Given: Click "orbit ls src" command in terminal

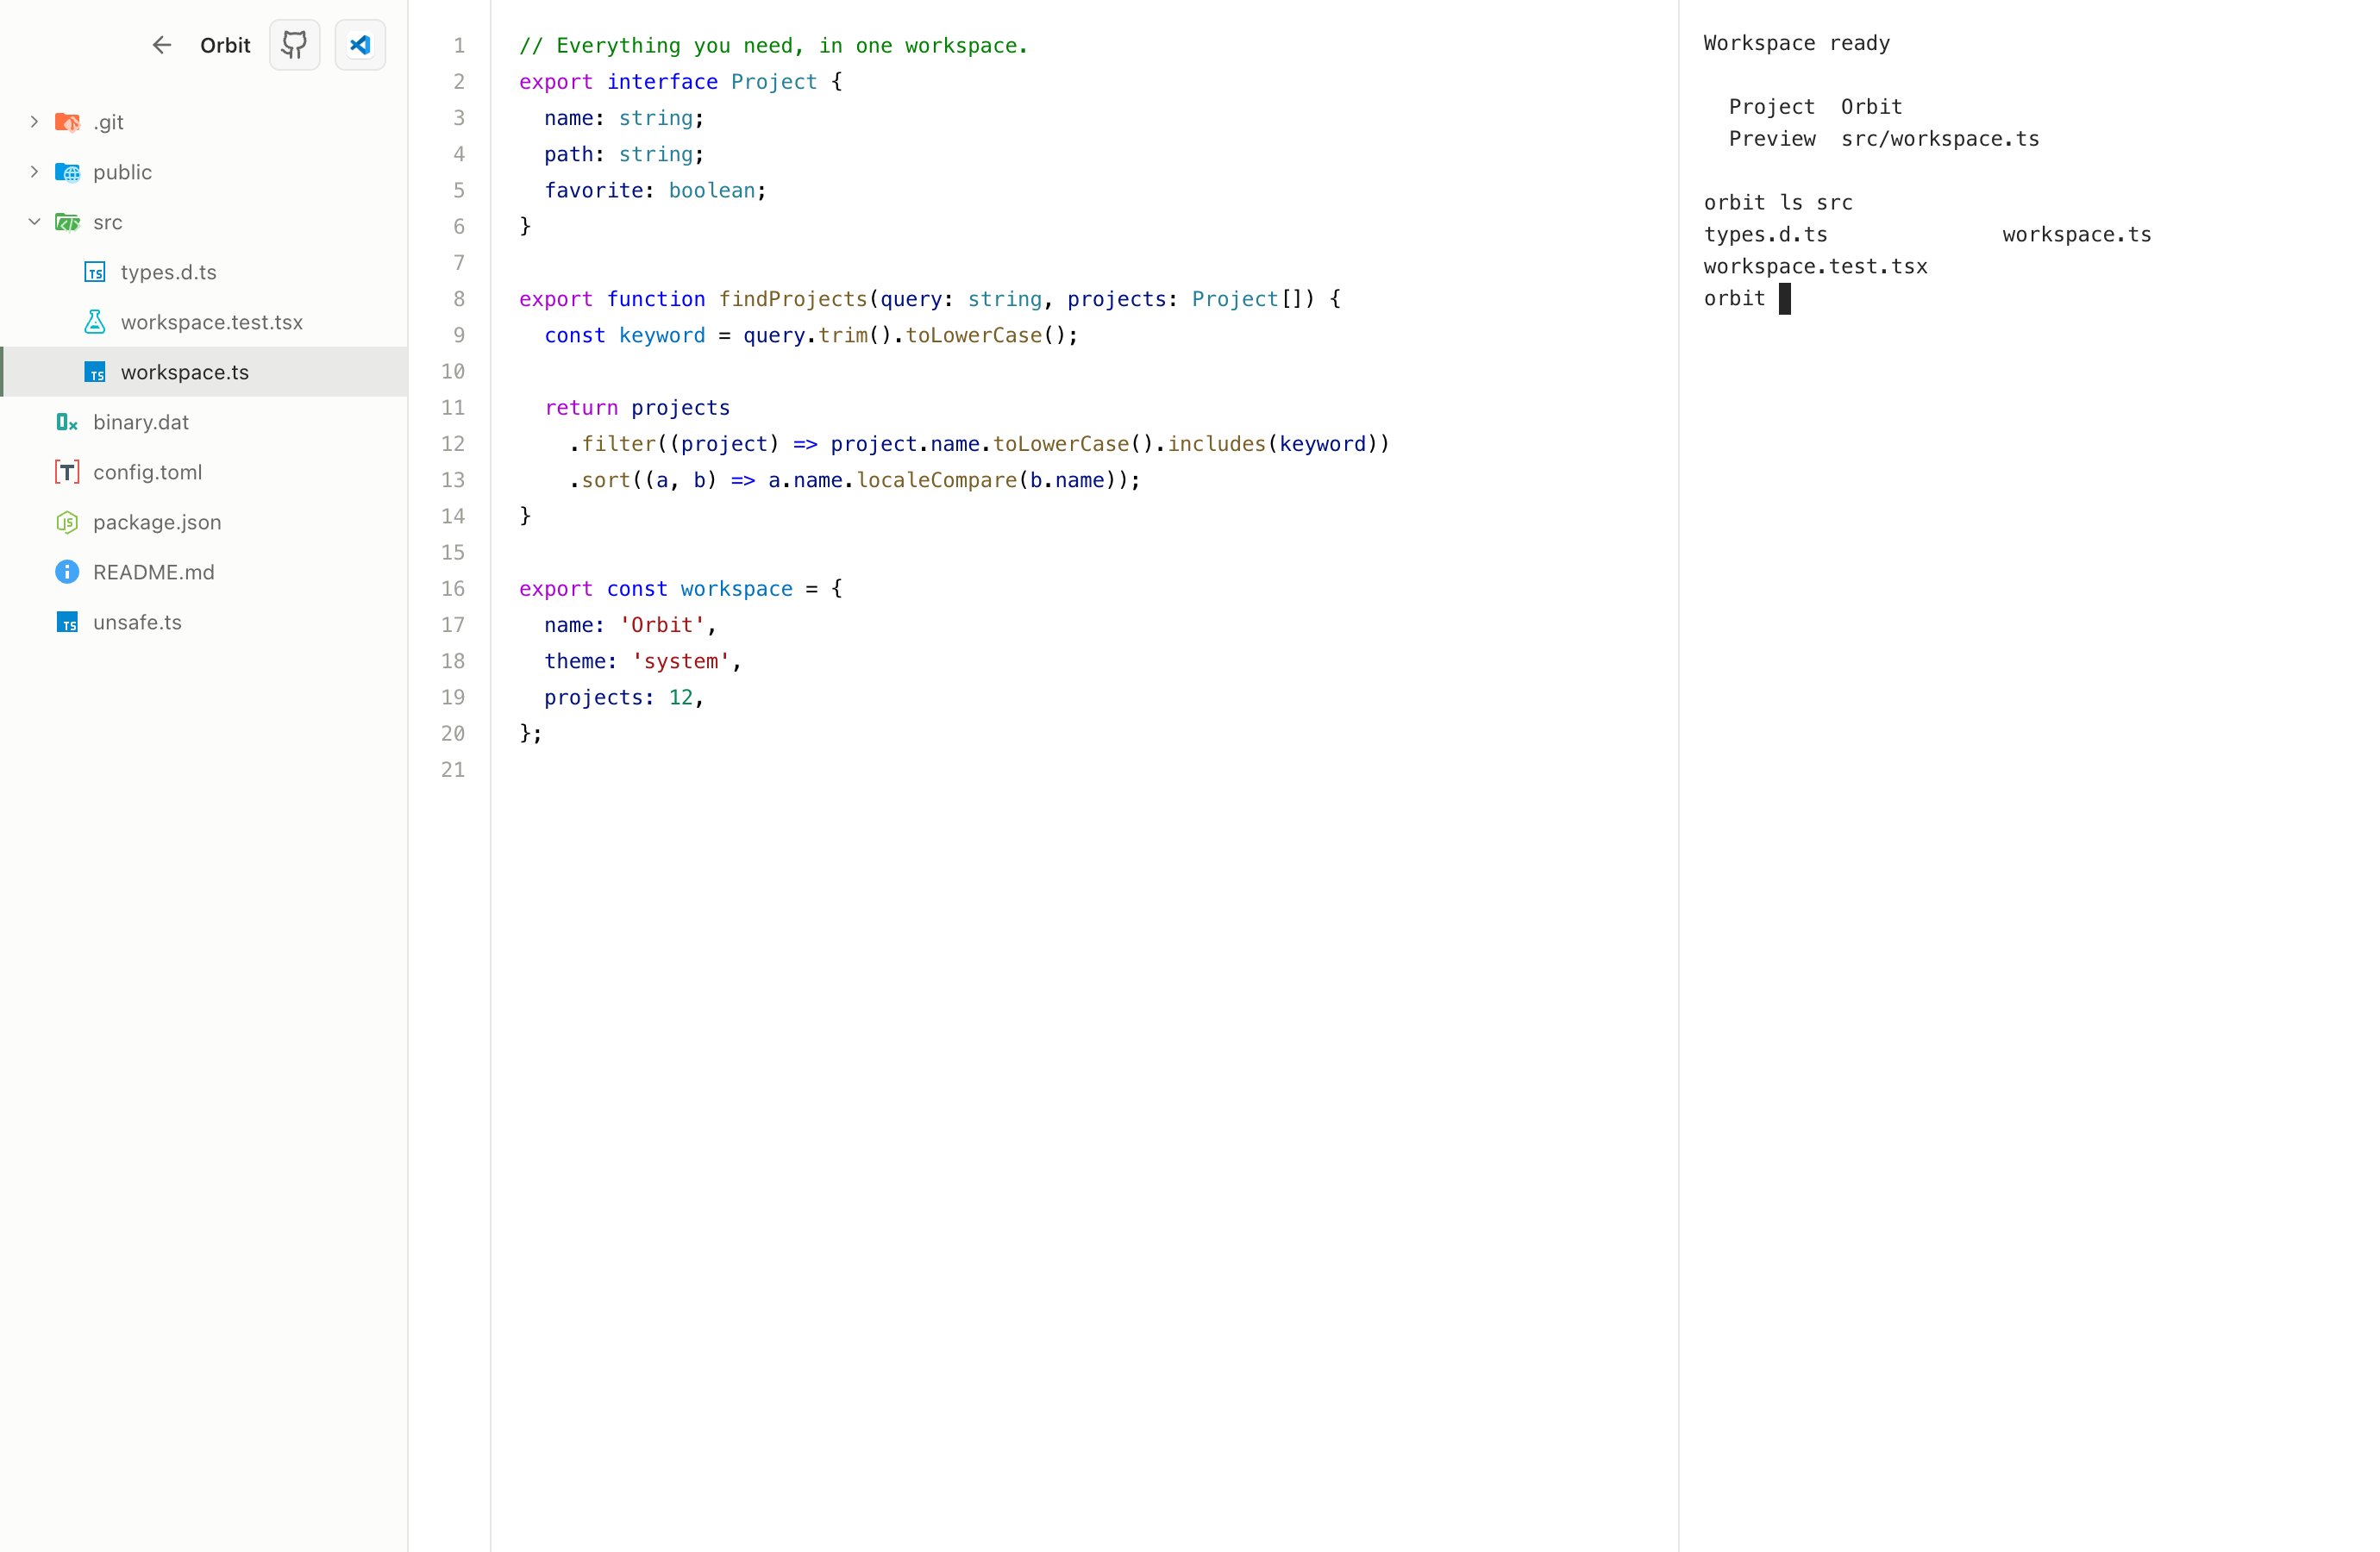Looking at the screenshot, I should click(1778, 203).
